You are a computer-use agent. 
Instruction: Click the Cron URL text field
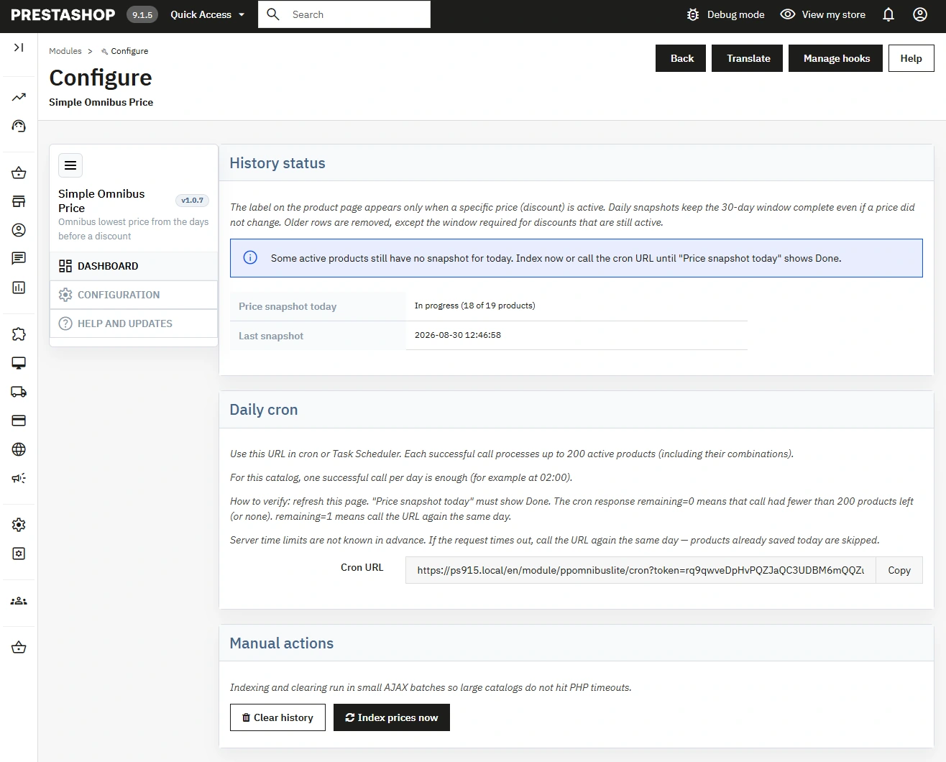pos(640,570)
